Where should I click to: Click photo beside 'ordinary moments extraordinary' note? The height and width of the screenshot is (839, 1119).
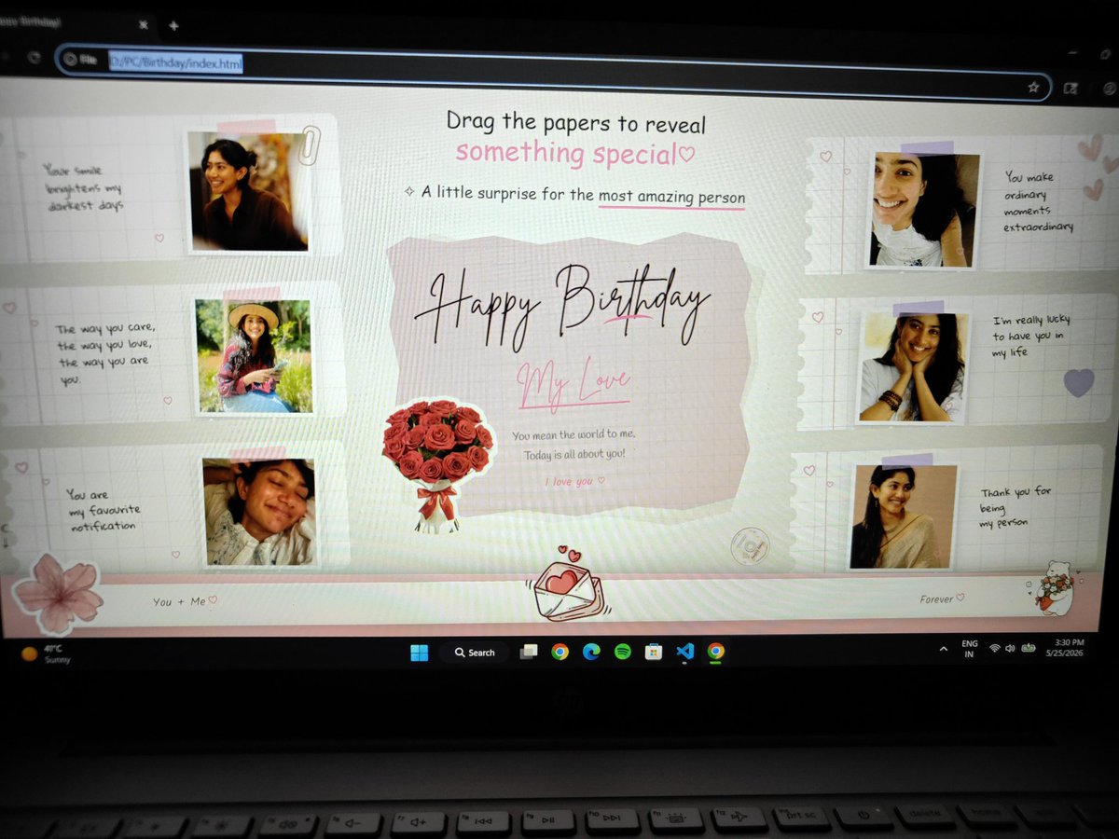click(924, 210)
